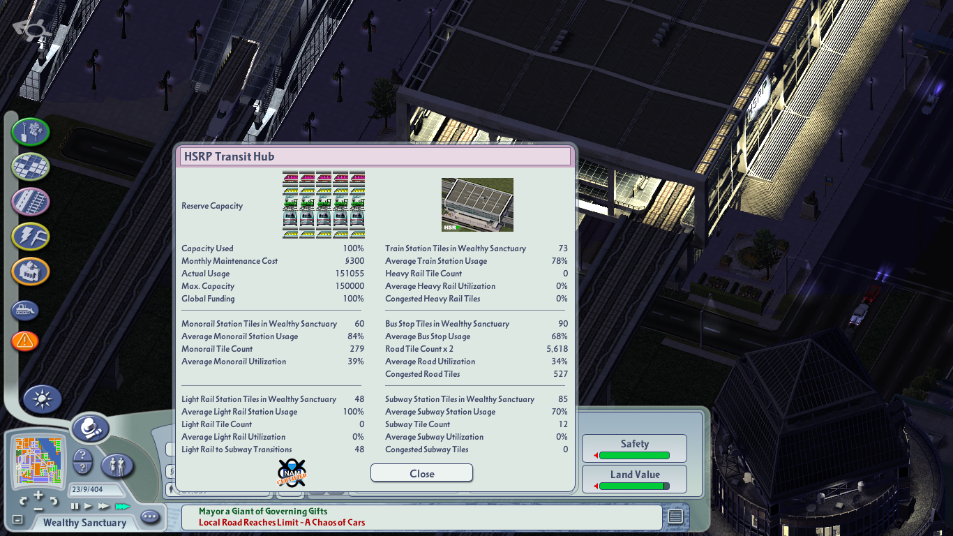Click the HSRP Transit Hub title bar
Viewport: 953px width, 536px height.
[x=375, y=156]
